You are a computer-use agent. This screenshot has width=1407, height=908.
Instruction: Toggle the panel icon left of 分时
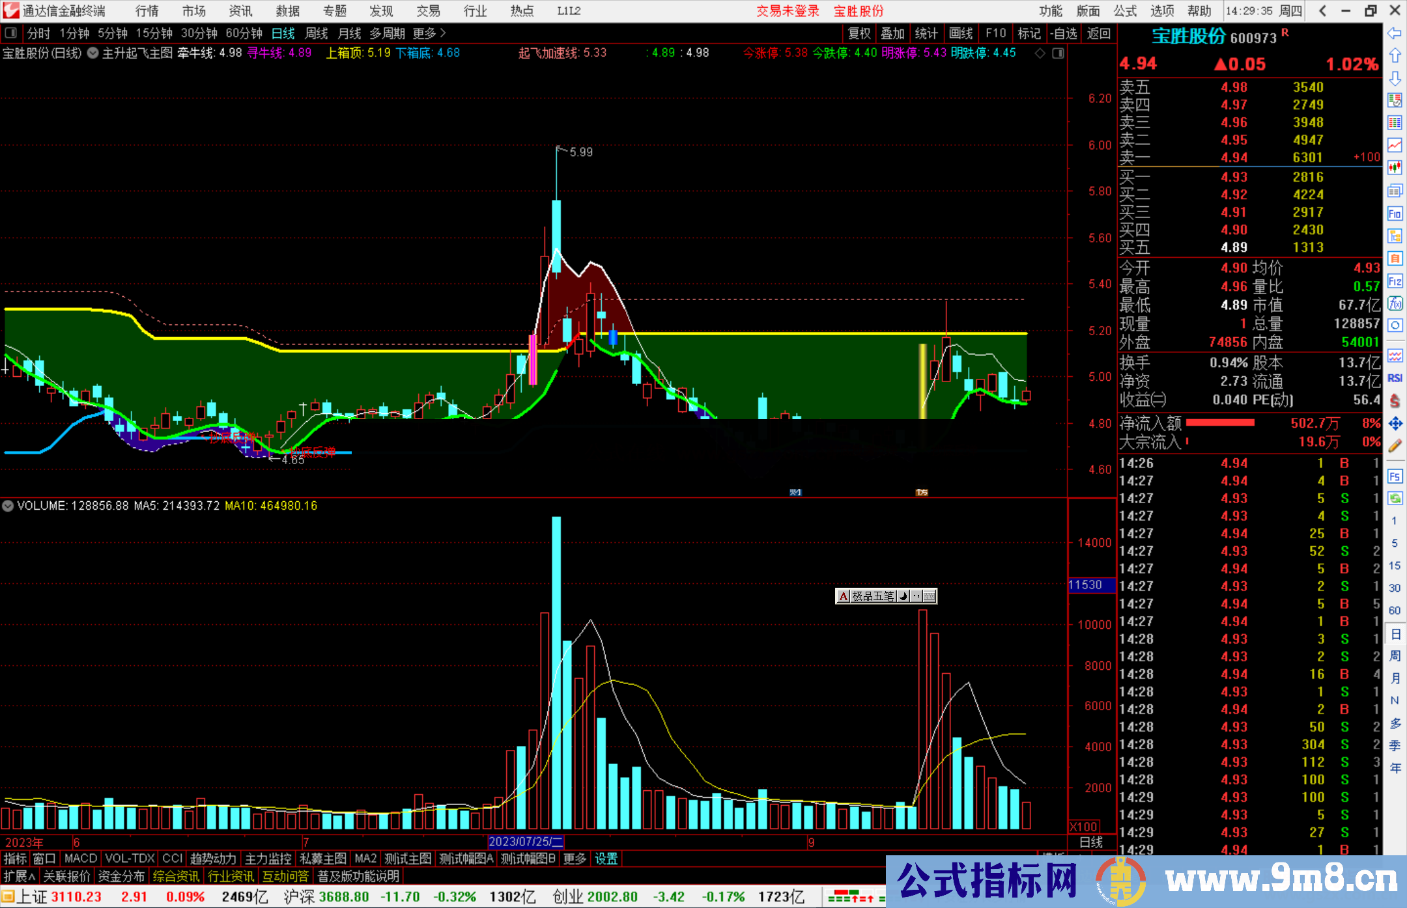[x=11, y=33]
